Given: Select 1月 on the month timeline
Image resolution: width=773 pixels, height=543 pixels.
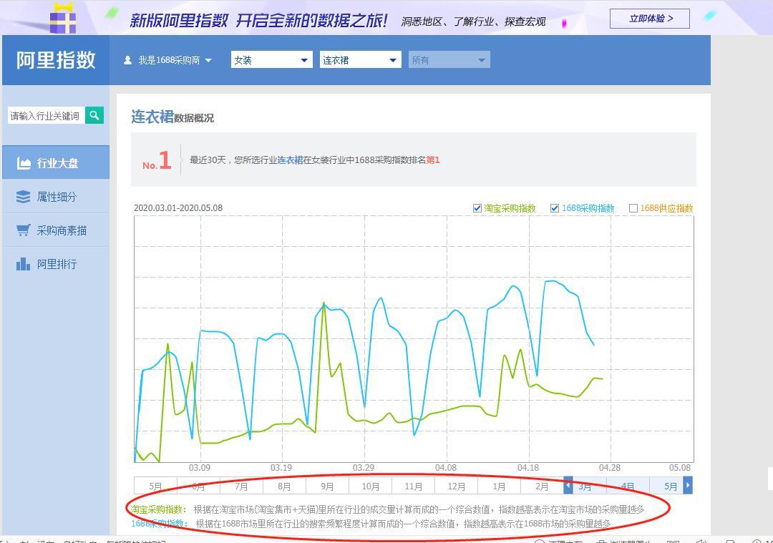Looking at the screenshot, I should click(499, 486).
